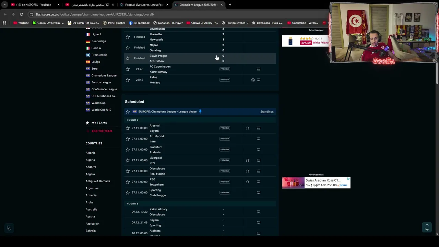
Task: Favorite the Frankfurt vs Atalanta match
Action: click(x=128, y=150)
